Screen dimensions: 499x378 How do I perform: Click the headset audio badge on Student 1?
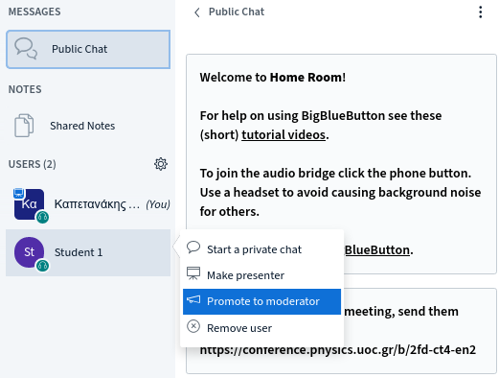click(42, 265)
